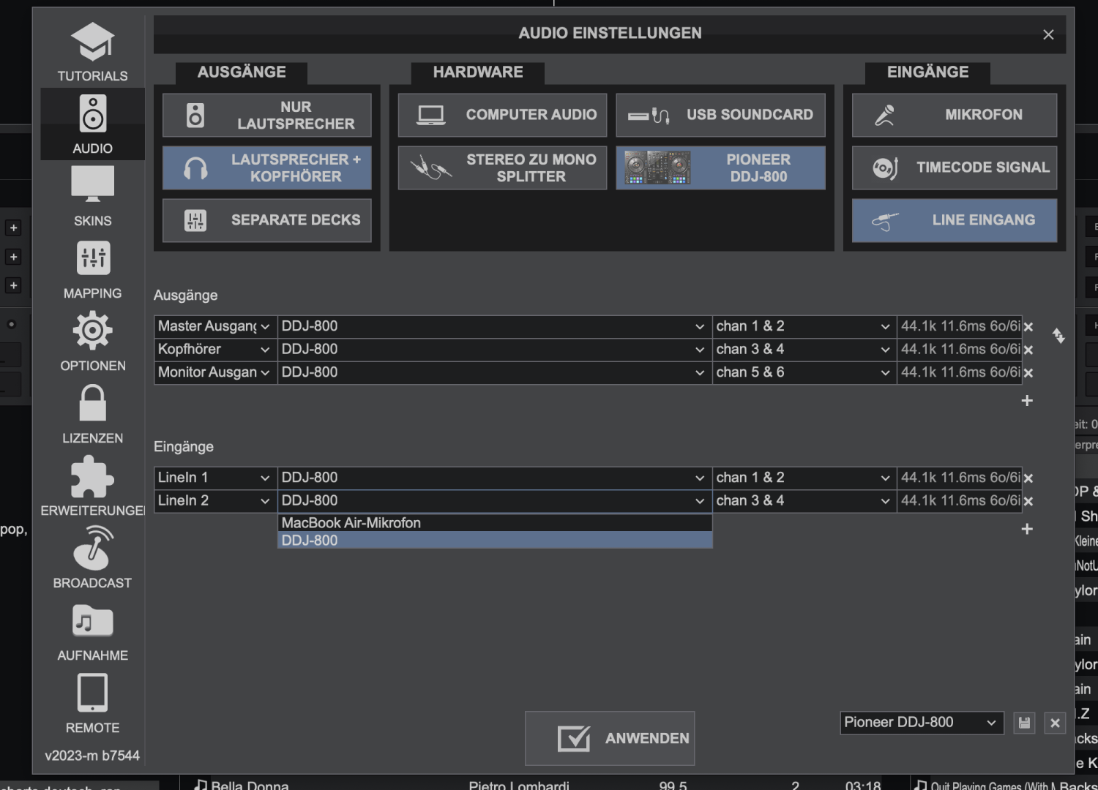
Task: Remove the Kopfhörer output row
Action: point(1028,350)
